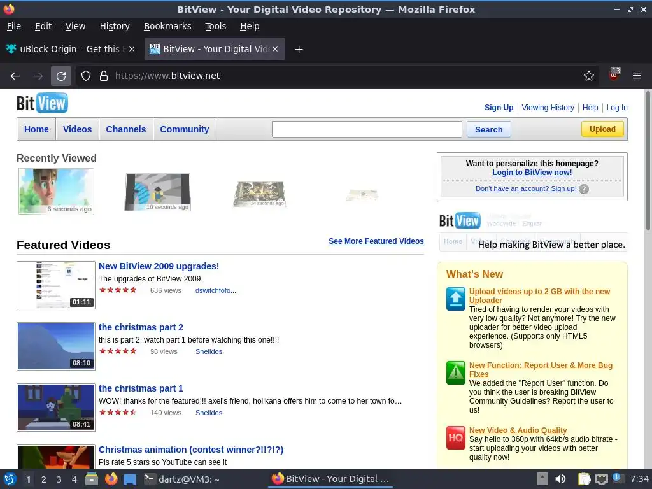Switch to the uBlock Origin tab

click(x=71, y=49)
